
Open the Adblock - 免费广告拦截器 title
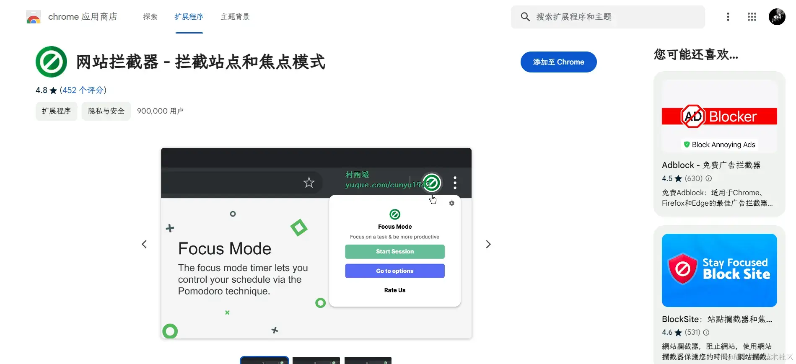click(x=711, y=165)
